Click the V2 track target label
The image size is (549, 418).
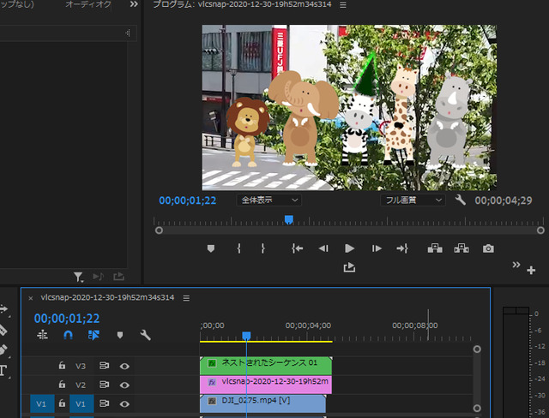click(x=81, y=385)
